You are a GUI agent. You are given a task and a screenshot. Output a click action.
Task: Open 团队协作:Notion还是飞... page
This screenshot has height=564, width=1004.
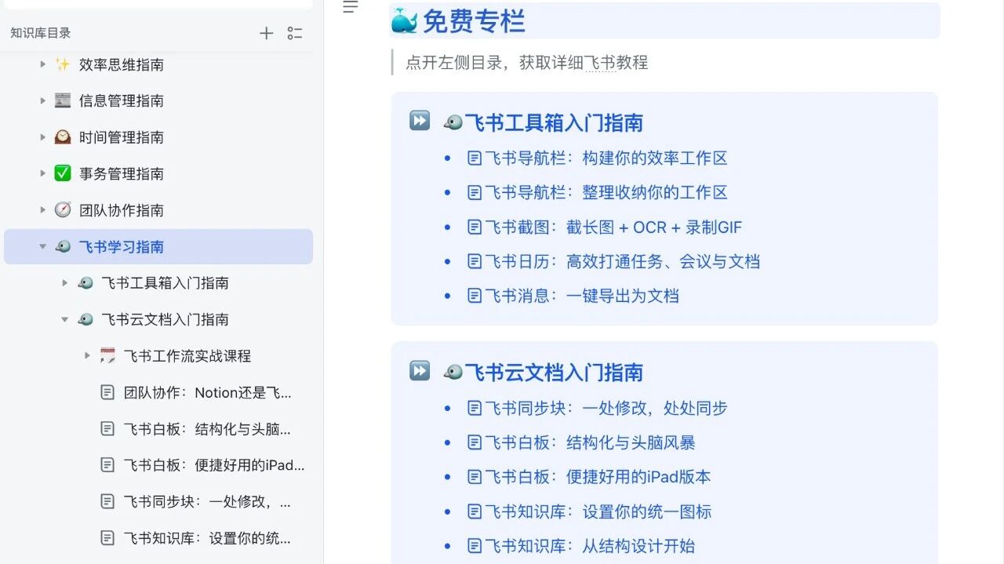[207, 392]
